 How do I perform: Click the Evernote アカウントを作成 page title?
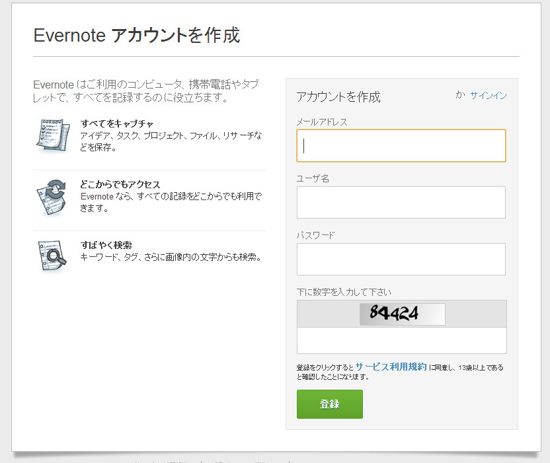137,35
